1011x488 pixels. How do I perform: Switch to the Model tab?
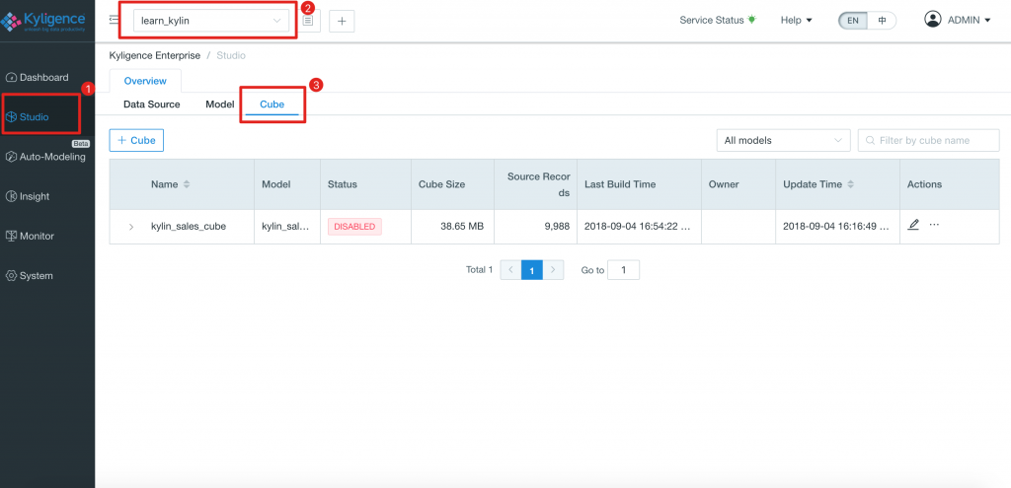[x=219, y=104]
